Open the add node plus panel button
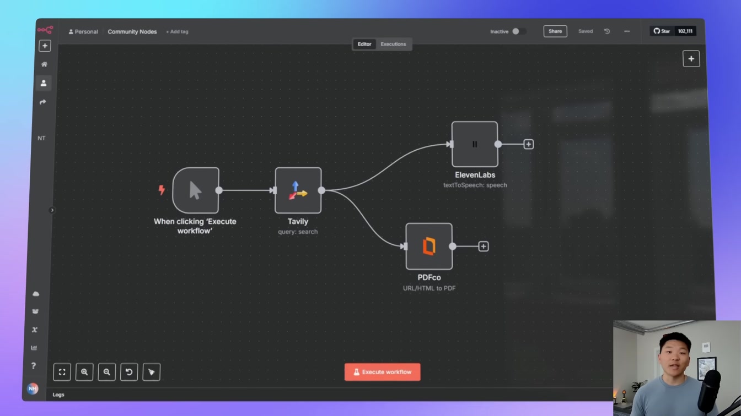 pos(691,59)
